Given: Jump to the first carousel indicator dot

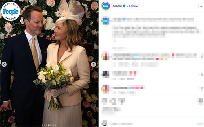Looking at the screenshot, I should tap(42, 125).
